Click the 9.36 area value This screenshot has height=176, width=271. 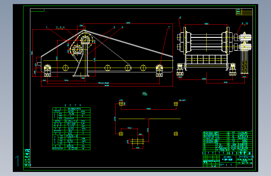(x=72, y=114)
